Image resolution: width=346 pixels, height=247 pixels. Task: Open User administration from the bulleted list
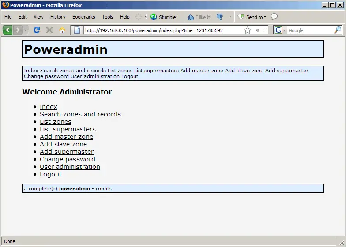tap(70, 167)
